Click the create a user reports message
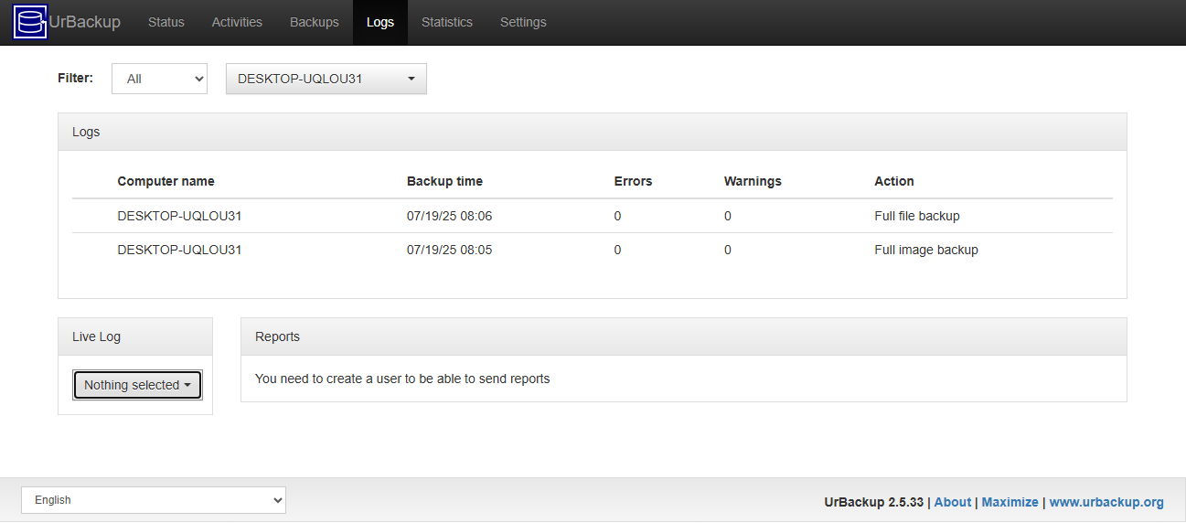The image size is (1186, 523). pyautogui.click(x=402, y=379)
